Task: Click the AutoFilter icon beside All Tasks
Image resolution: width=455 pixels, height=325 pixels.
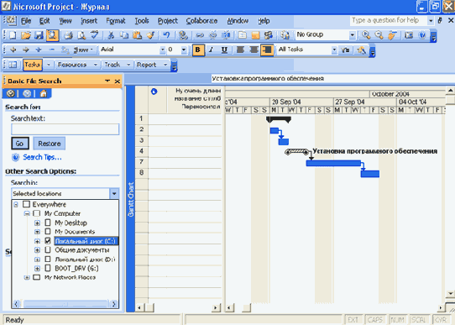Action: coord(345,50)
